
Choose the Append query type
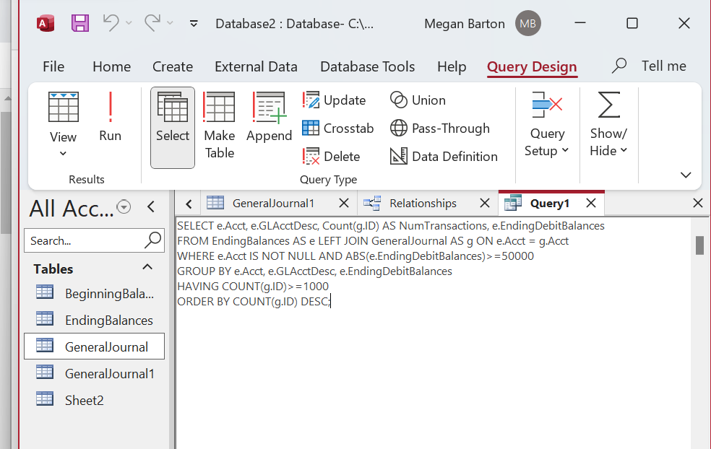pos(269,118)
